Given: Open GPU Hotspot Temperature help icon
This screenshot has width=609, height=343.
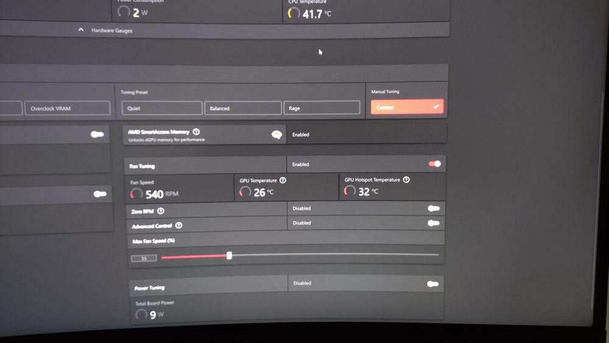Looking at the screenshot, I should (x=406, y=179).
